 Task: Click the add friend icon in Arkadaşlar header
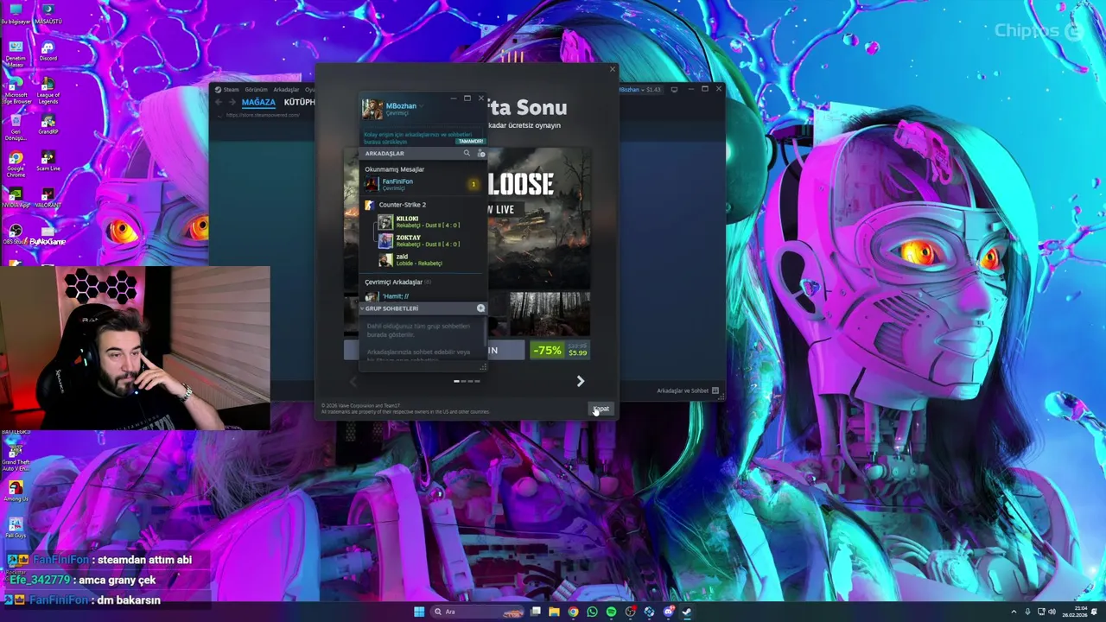tap(481, 153)
